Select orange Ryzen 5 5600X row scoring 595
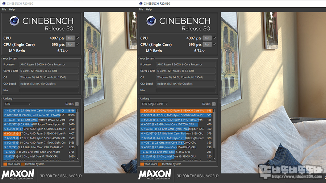The height and width of the screenshot is (183, 326). click(176, 111)
